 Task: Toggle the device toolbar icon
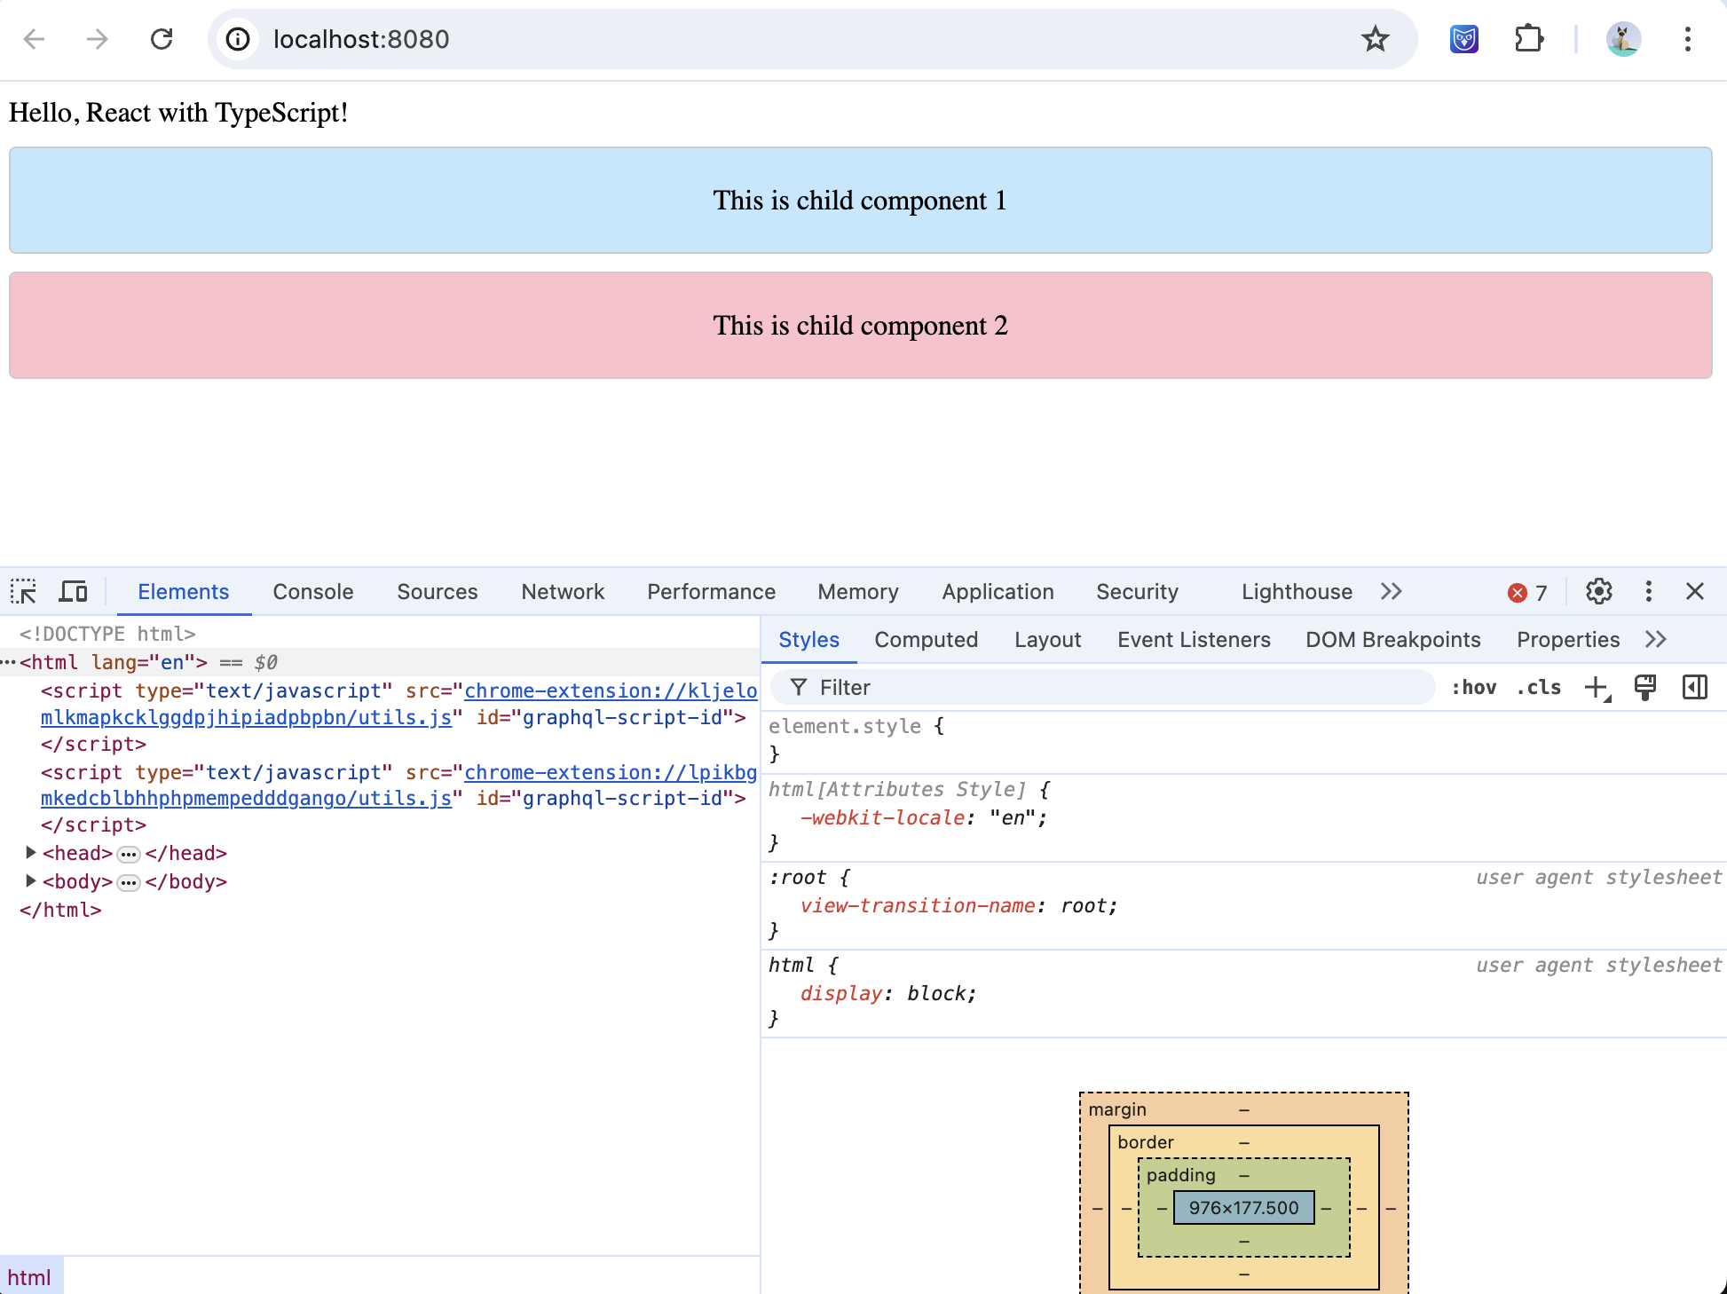pyautogui.click(x=73, y=591)
